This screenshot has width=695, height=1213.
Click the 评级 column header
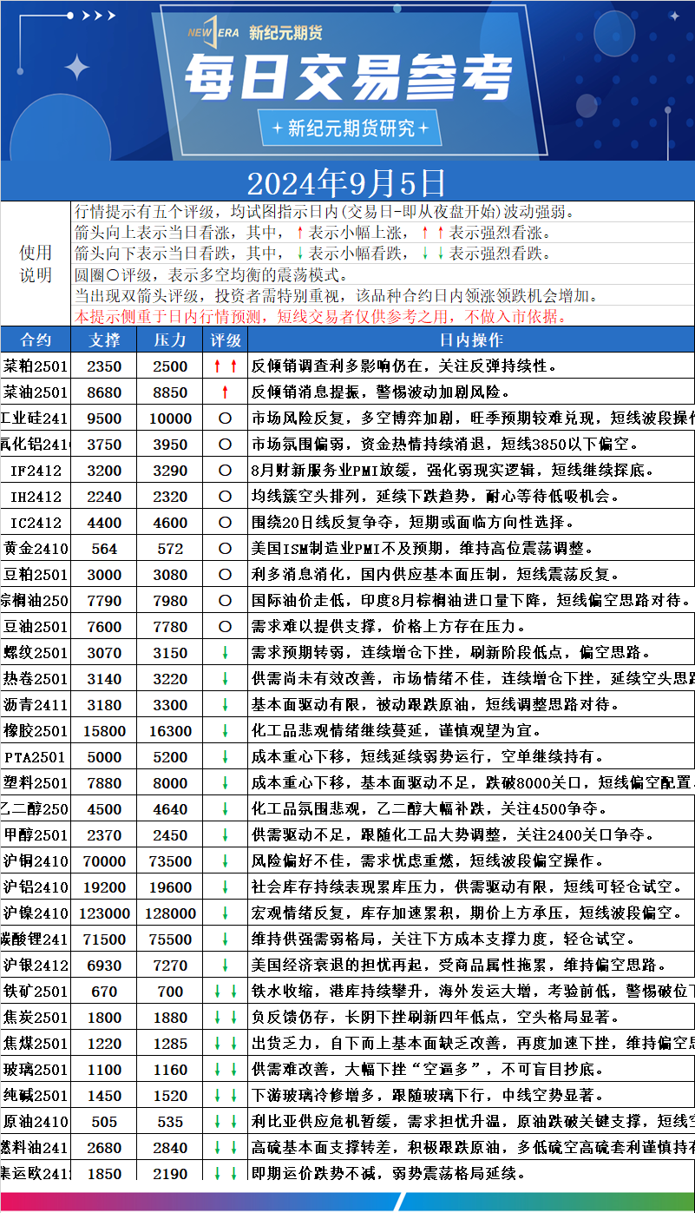tap(226, 340)
